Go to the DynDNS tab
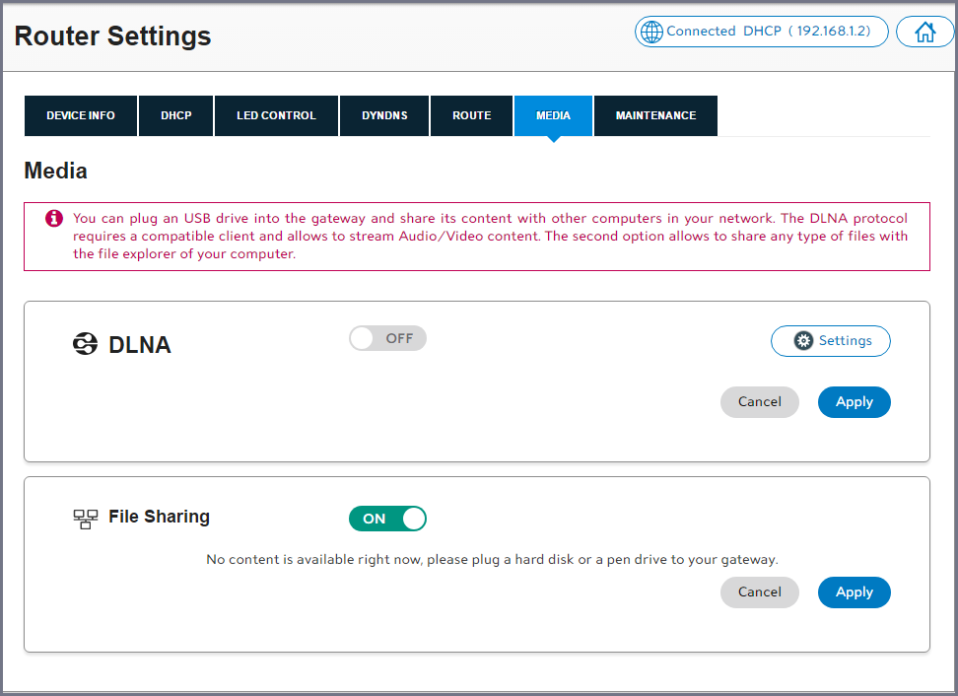 coord(384,115)
